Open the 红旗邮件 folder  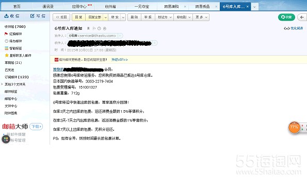15,34
